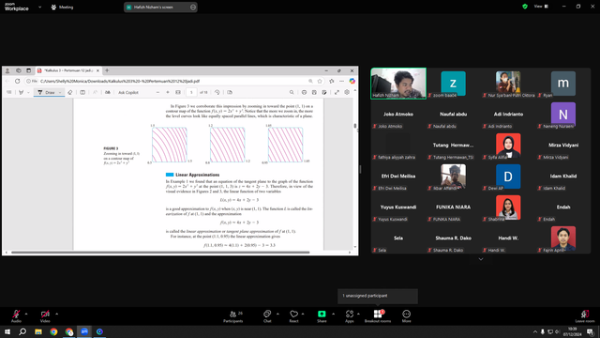This screenshot has height=338, width=600.
Task: Expand the arrow beside React
Action: tap(303, 314)
